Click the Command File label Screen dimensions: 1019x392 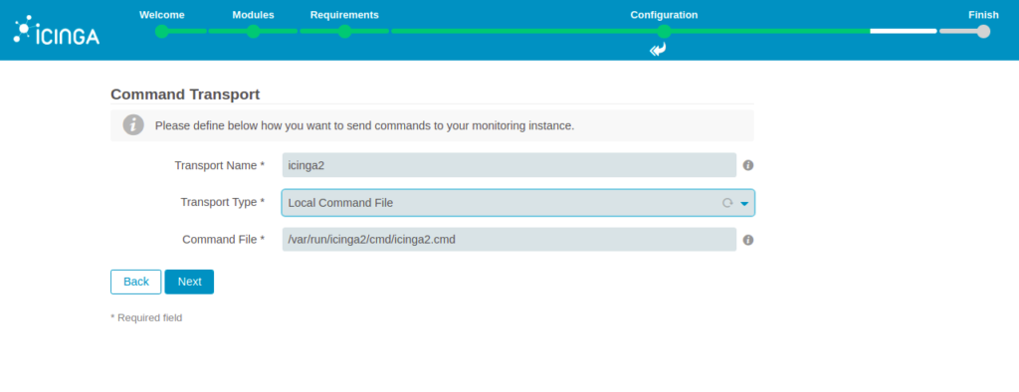click(223, 239)
